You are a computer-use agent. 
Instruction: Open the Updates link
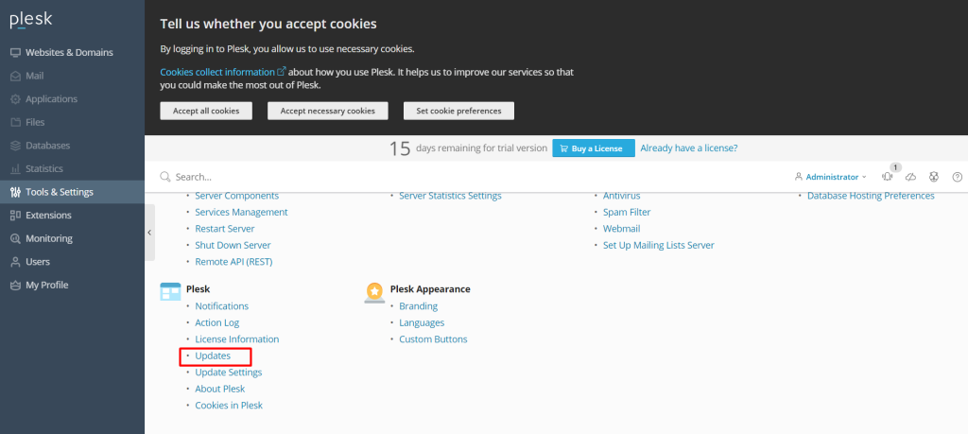[x=213, y=356]
